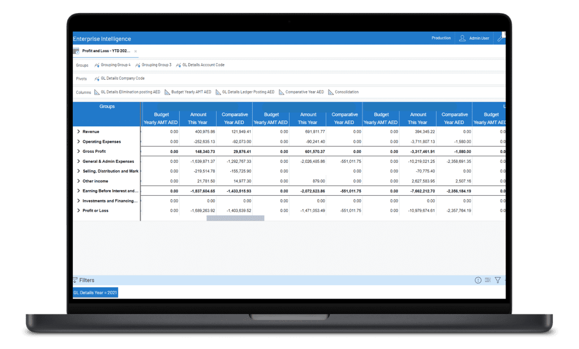Image resolution: width=579 pixels, height=349 pixels.
Task: Click the list options icon in Filters bar
Action: coord(487,280)
